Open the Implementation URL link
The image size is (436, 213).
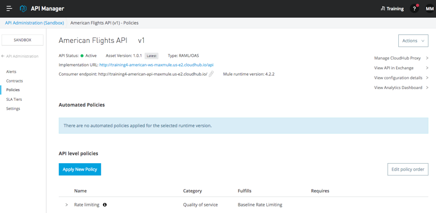click(156, 65)
